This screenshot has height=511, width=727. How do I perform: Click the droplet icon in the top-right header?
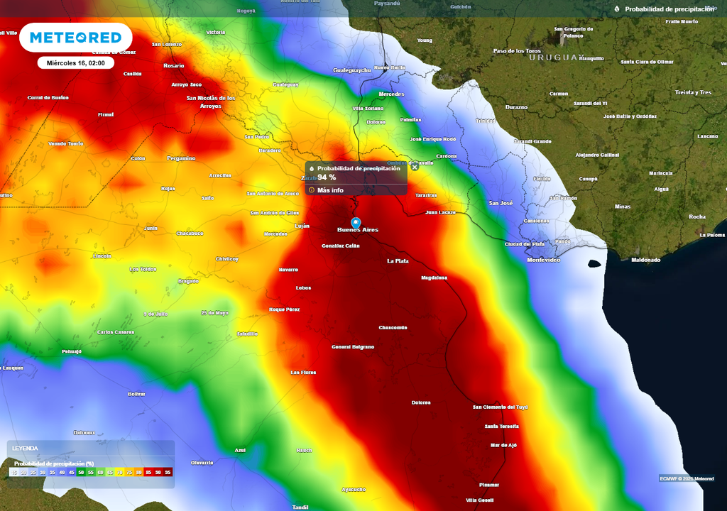616,9
